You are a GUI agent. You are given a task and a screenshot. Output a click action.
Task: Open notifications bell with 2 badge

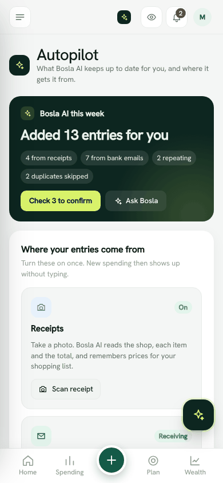pyautogui.click(x=177, y=17)
